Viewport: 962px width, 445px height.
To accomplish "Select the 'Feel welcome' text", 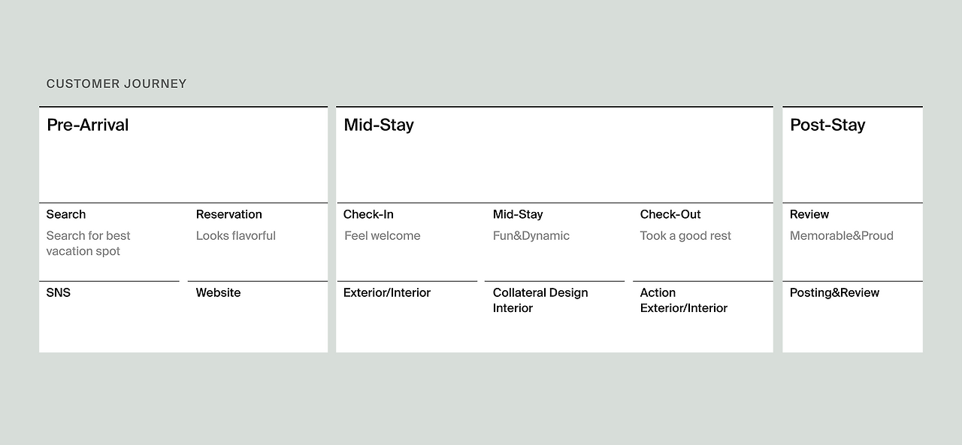I will point(383,236).
